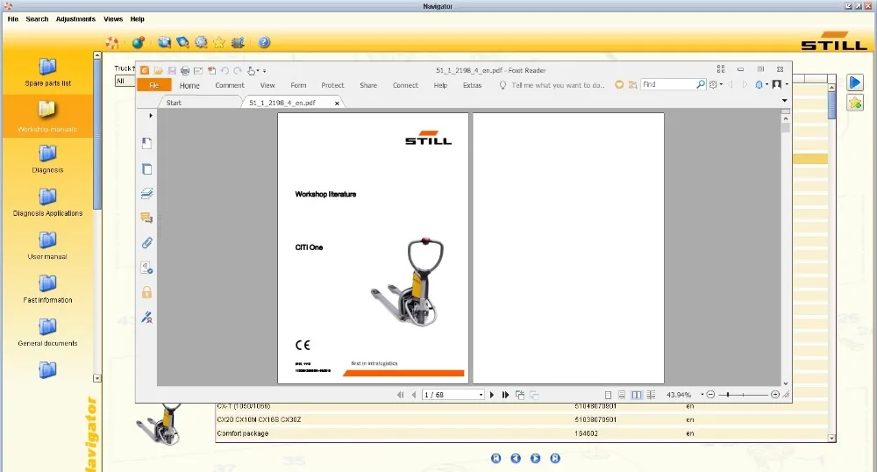Click the orange heart icon in Foxit ribbon
Image resolution: width=877 pixels, height=472 pixels.
coord(619,85)
